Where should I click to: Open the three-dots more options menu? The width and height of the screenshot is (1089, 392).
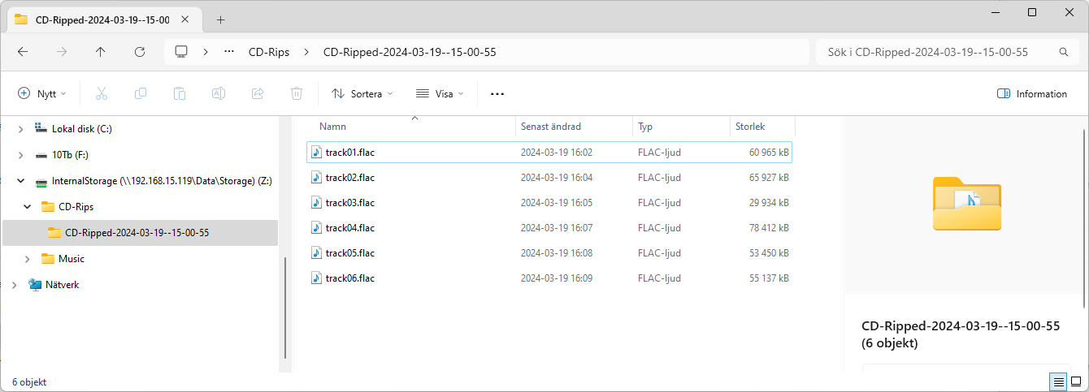point(497,93)
